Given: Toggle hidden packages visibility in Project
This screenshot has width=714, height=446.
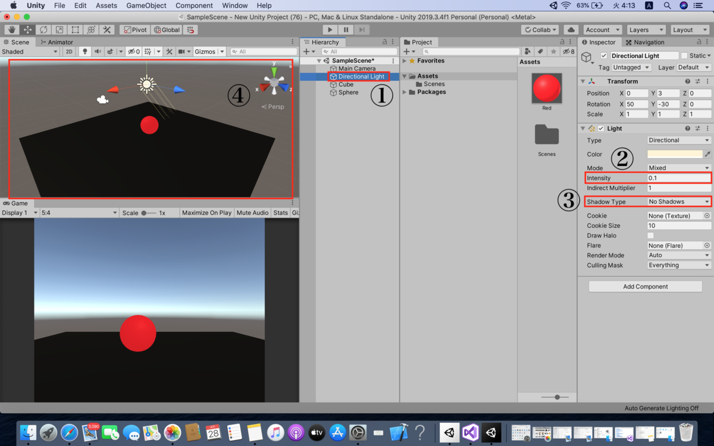Looking at the screenshot, I should click(569, 52).
